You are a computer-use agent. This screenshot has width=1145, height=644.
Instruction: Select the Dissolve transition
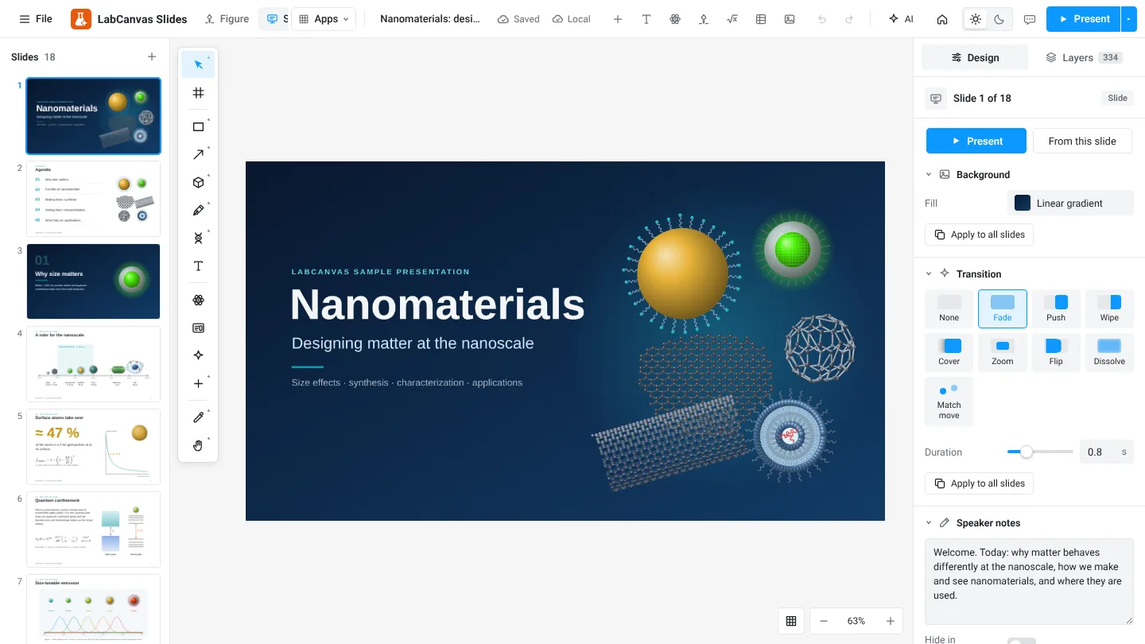(x=1109, y=352)
